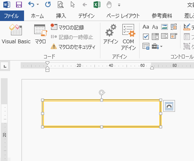Click the Word application icon
The image size is (194, 161).
[x=7, y=5]
